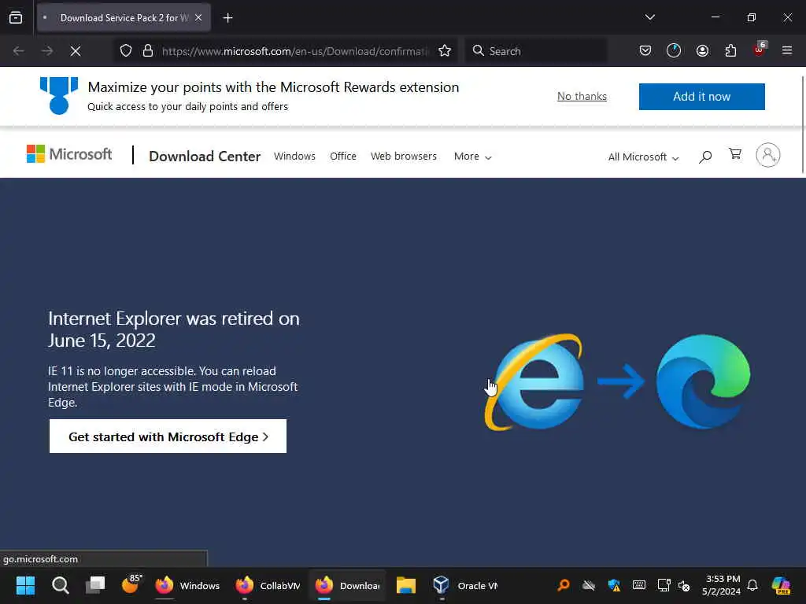Image resolution: width=806 pixels, height=604 pixels.
Task: Click the Microsoft Edge logo image
Action: [703, 381]
